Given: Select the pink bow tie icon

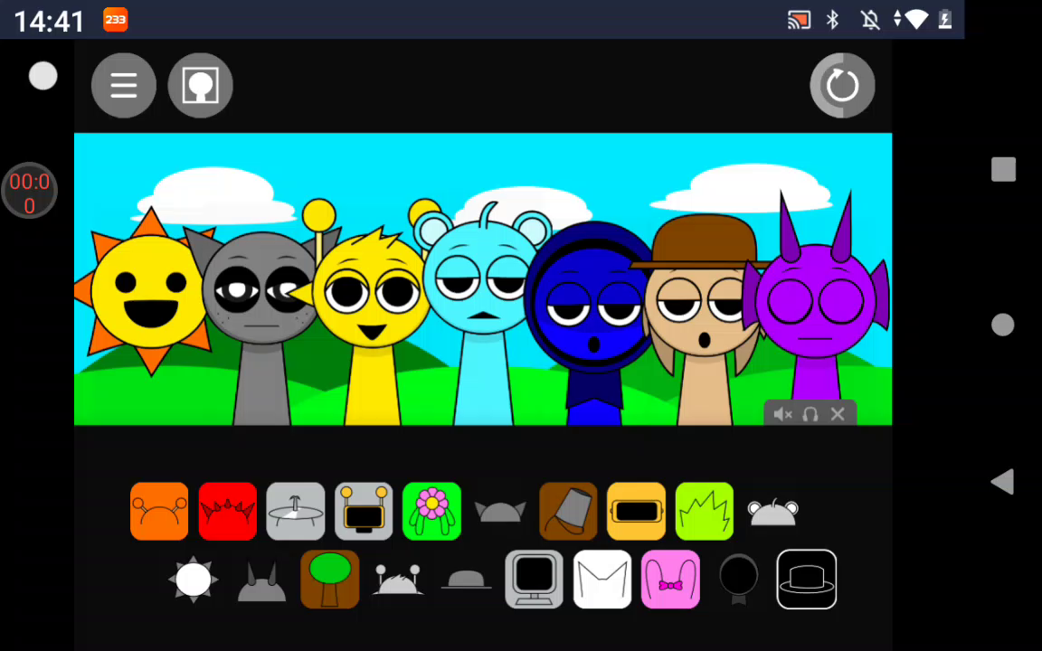Looking at the screenshot, I should tap(670, 580).
